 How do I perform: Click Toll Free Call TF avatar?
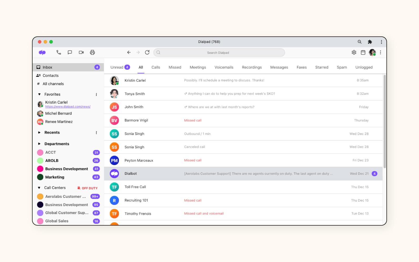114,187
